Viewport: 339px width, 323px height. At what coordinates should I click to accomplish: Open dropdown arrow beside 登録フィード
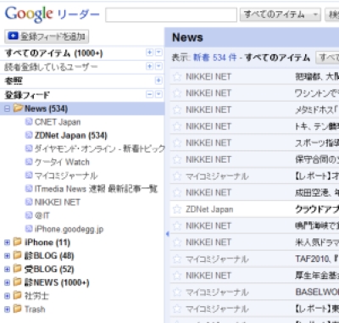pyautogui.click(x=158, y=94)
